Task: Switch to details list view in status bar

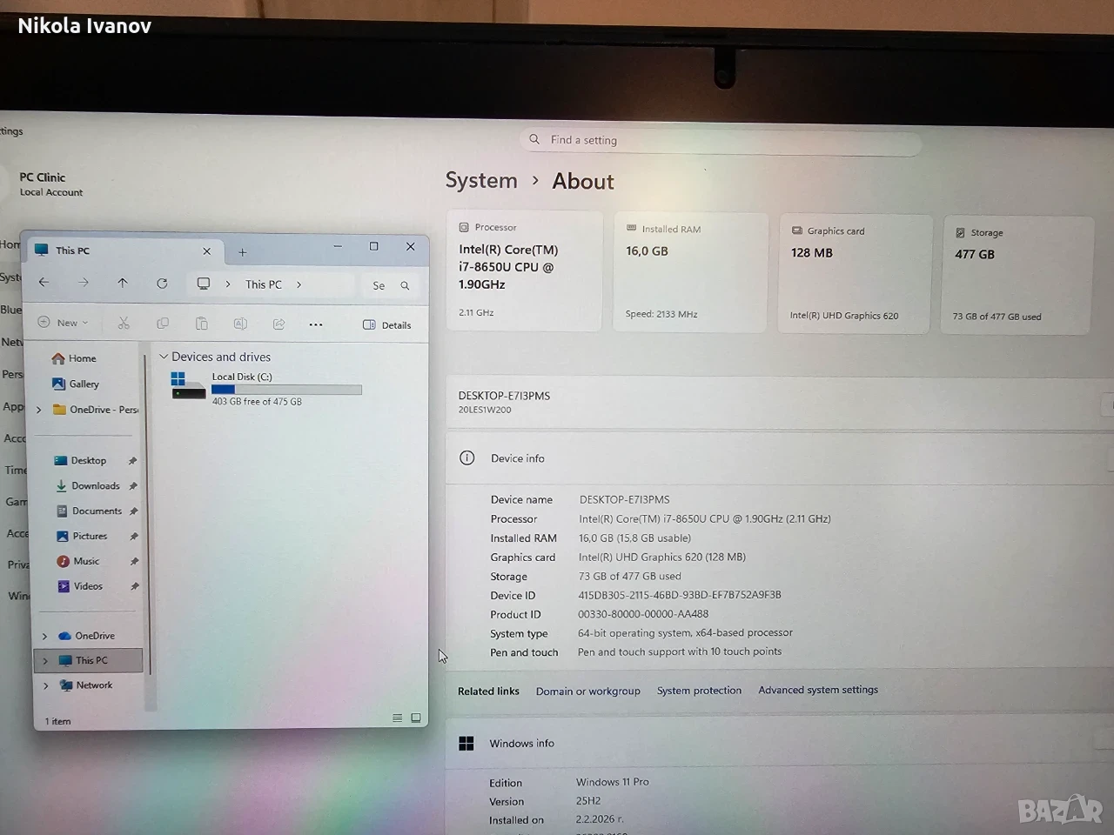Action: point(397,718)
